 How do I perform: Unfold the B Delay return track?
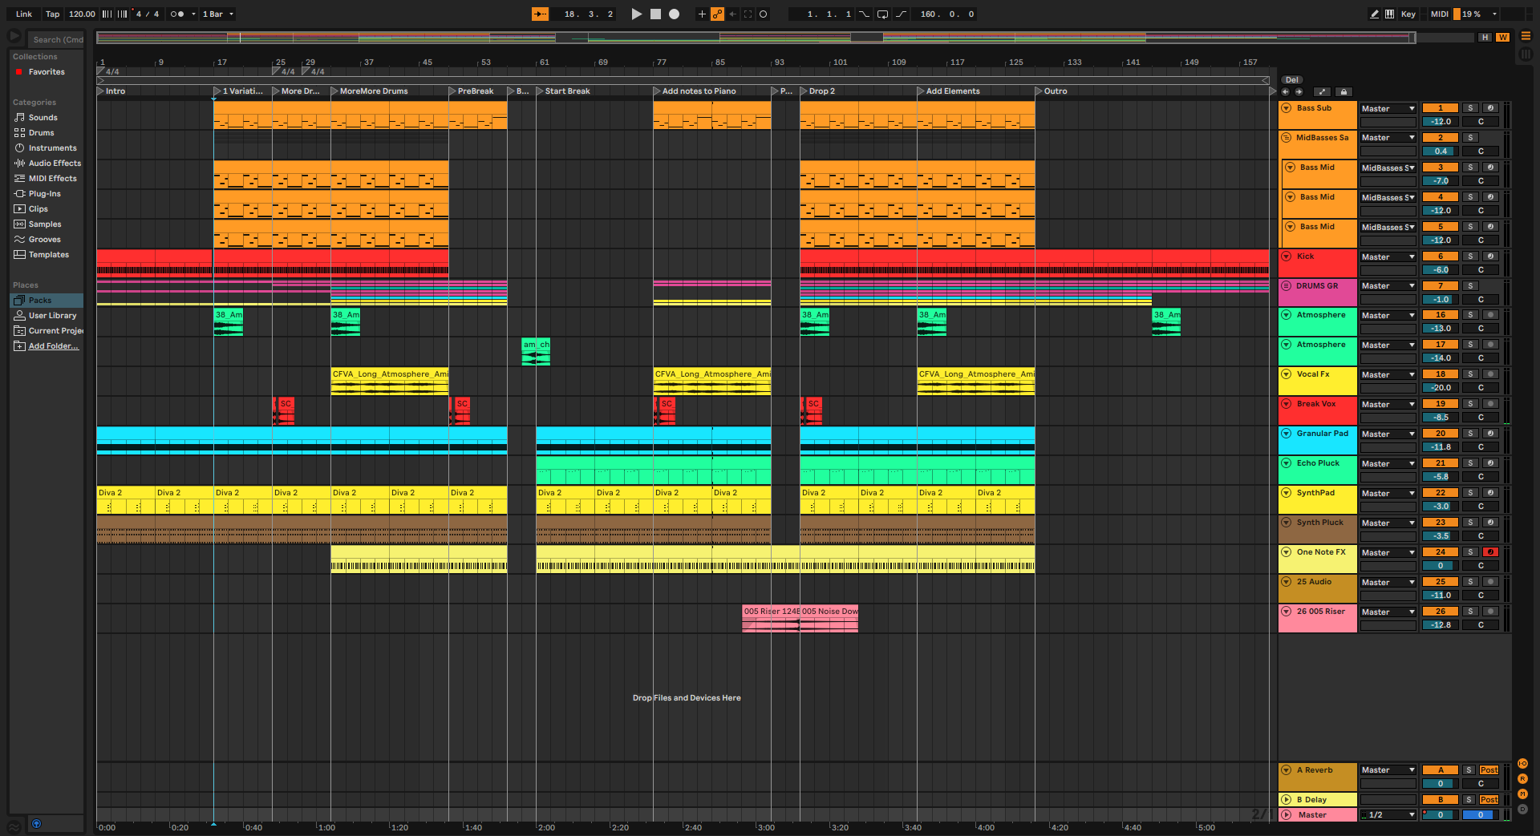click(1287, 799)
